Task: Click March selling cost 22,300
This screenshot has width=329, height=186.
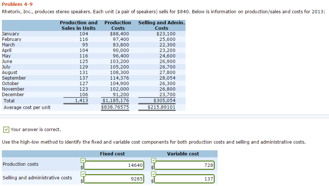Action: pyautogui.click(x=167, y=45)
